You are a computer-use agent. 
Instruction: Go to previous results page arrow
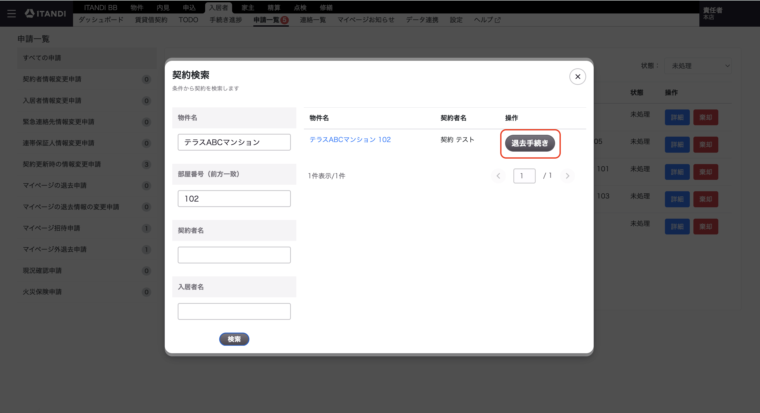coord(498,176)
